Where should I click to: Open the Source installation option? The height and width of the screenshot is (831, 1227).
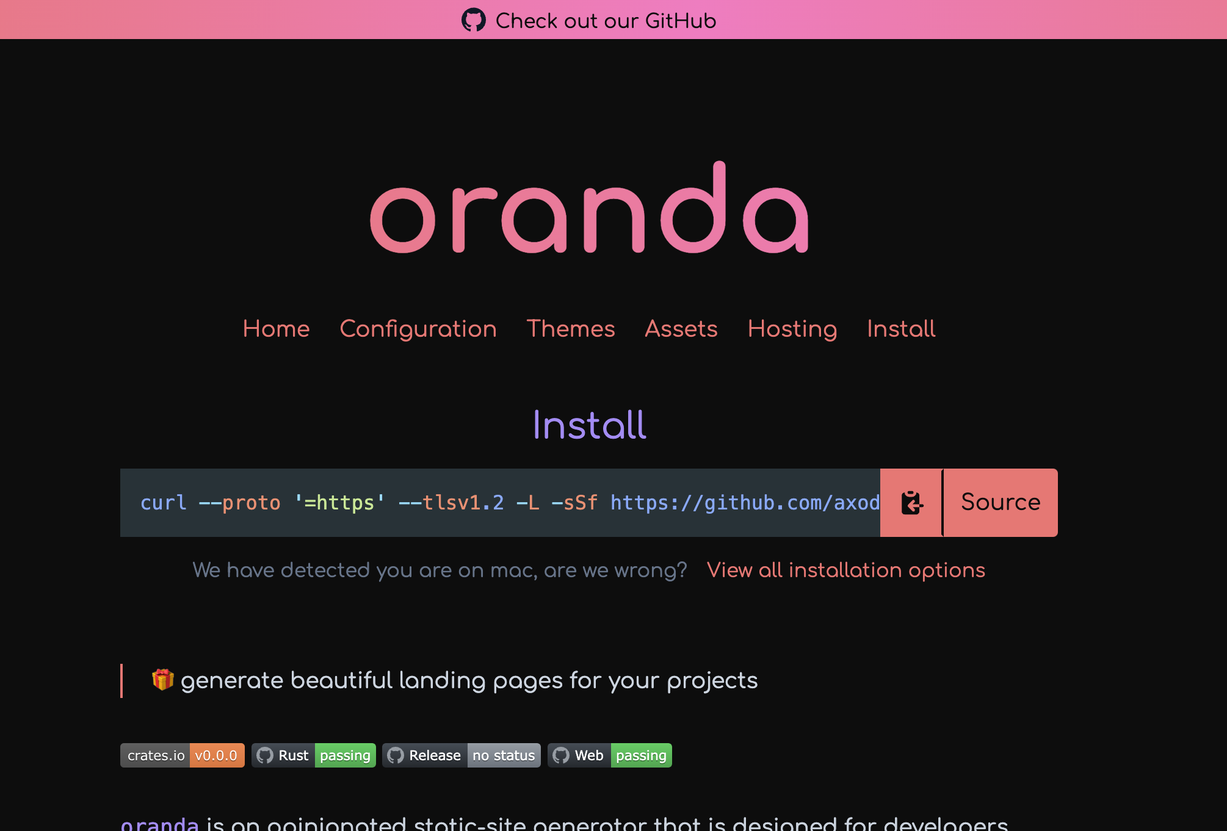1000,502
